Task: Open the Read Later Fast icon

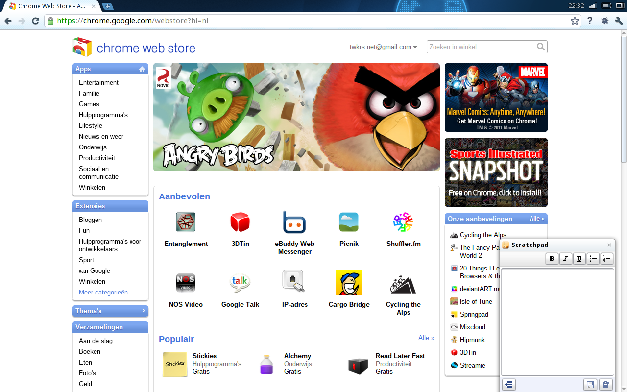Action: coord(358,365)
